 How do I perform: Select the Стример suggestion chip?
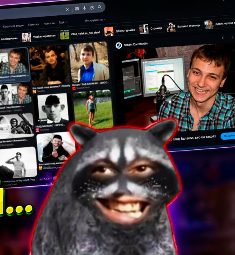pos(151,29)
